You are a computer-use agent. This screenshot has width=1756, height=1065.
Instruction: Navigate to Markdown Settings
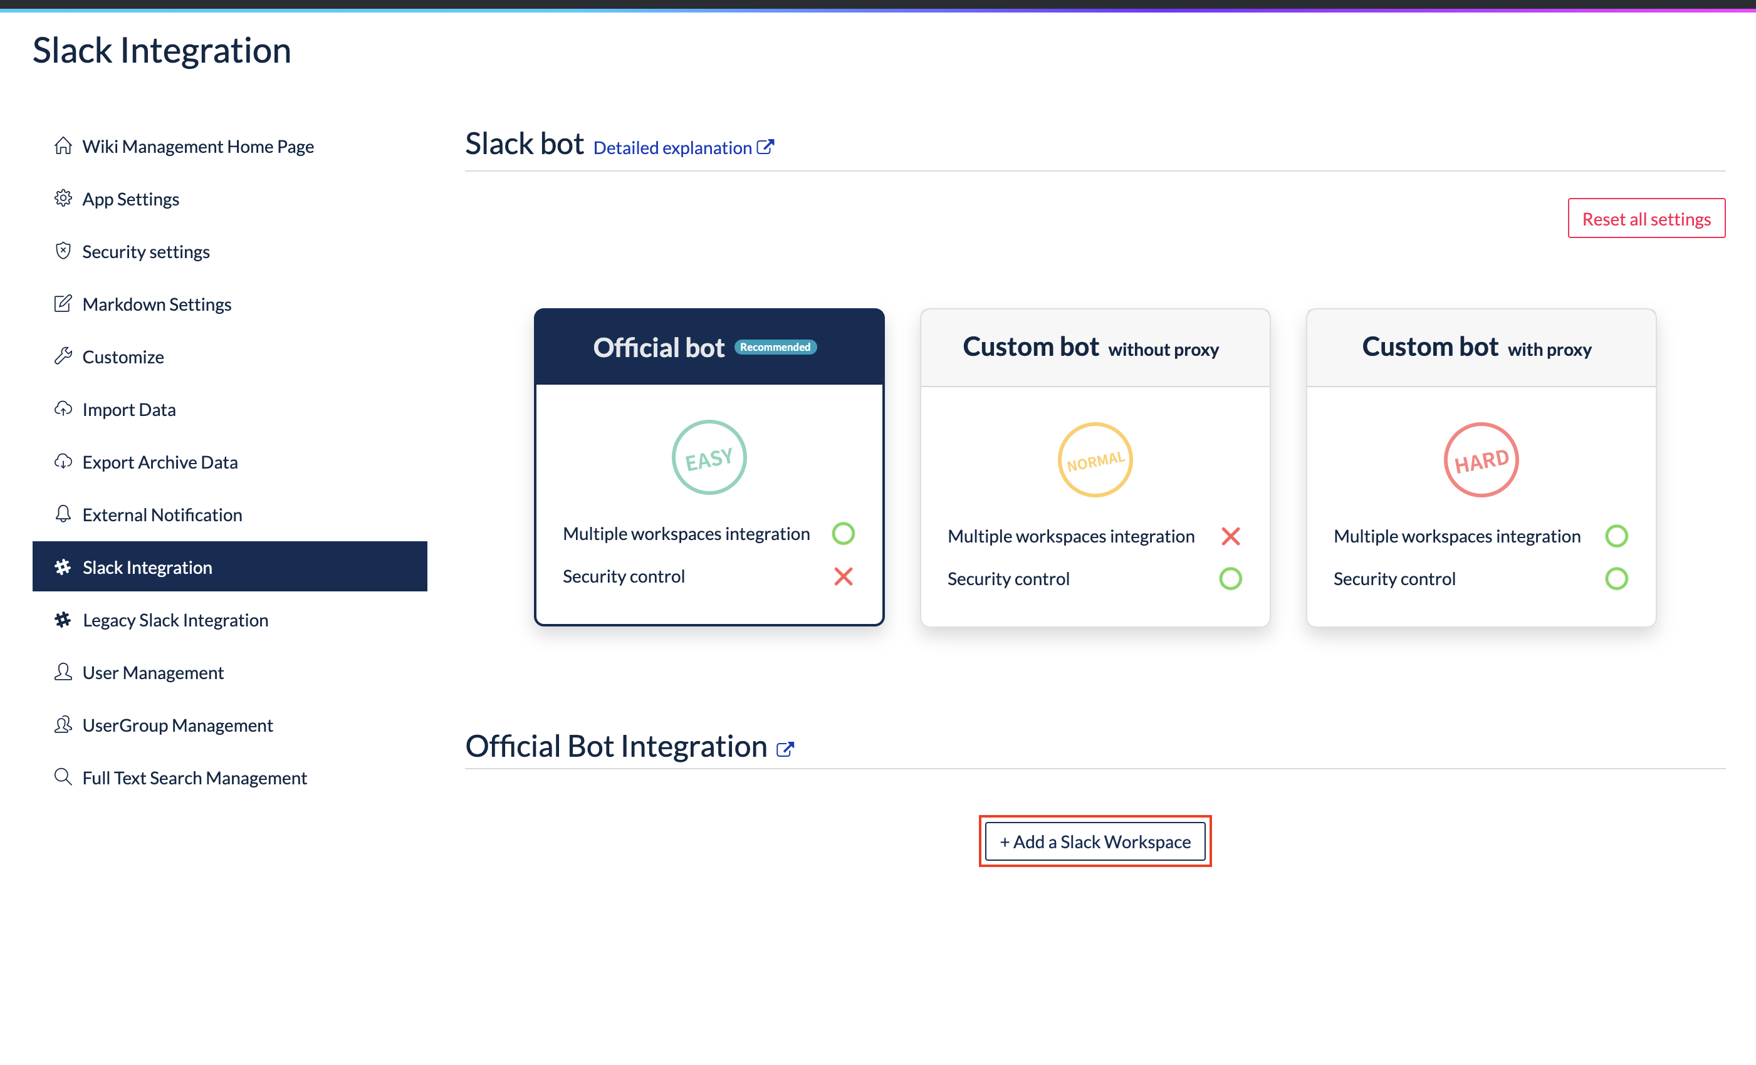(x=229, y=304)
